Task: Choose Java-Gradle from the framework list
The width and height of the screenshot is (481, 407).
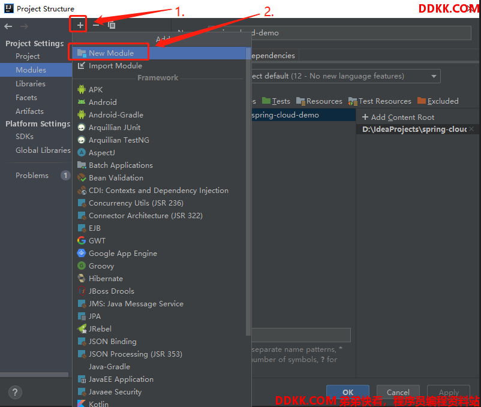Action: point(109,367)
